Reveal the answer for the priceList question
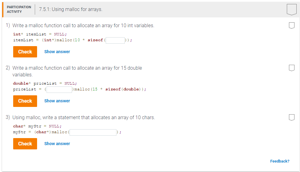This screenshot has width=300, height=172. click(57, 101)
